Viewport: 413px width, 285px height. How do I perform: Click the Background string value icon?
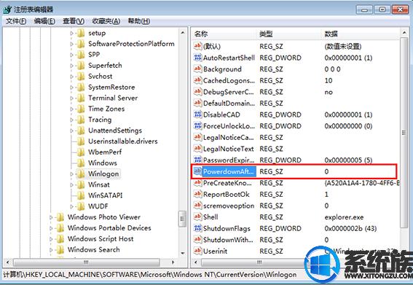pyautogui.click(x=197, y=69)
